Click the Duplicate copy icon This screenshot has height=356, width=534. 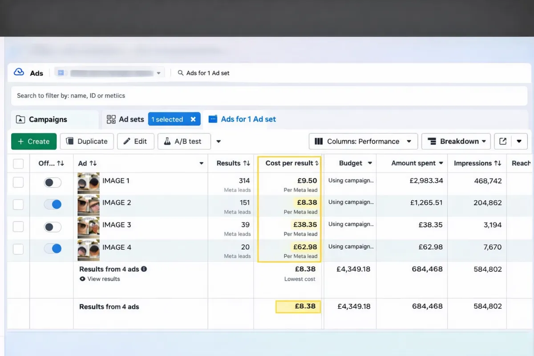70,141
